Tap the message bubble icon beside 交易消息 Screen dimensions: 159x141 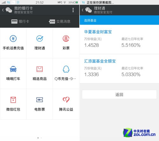pos(52,22)
